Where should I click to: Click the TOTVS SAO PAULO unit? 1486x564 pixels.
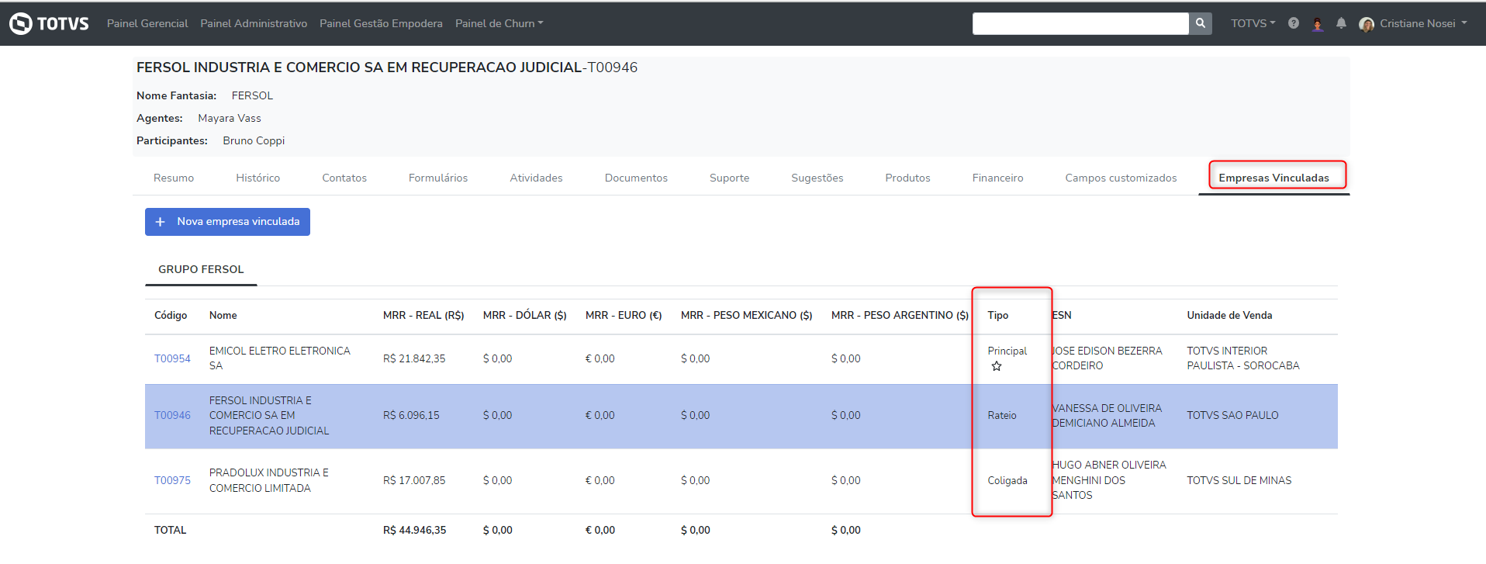1233,415
